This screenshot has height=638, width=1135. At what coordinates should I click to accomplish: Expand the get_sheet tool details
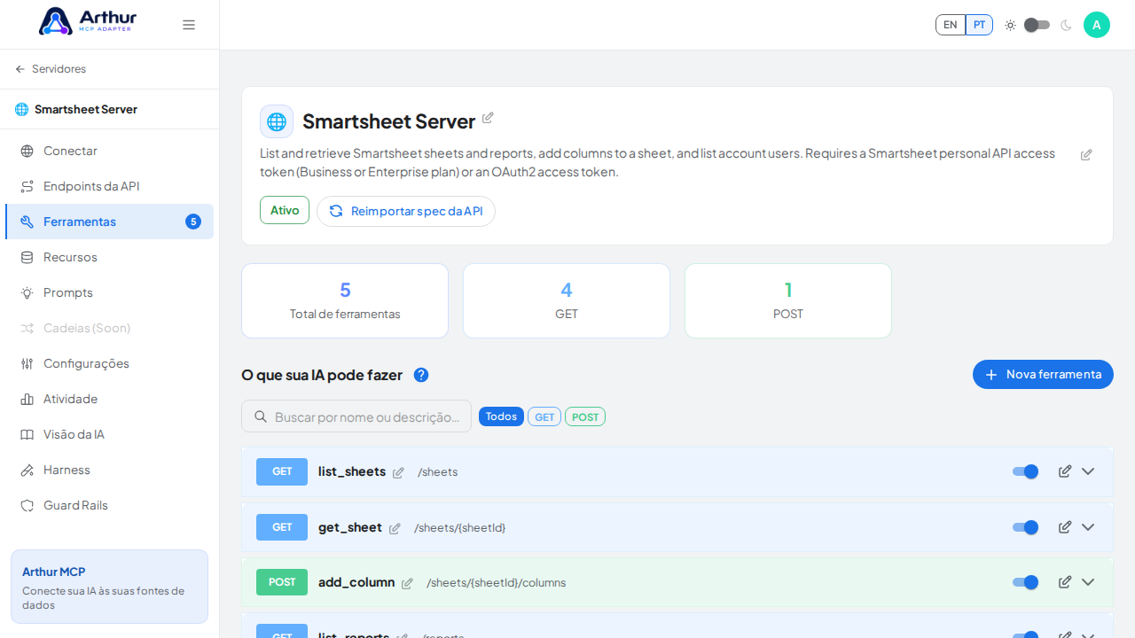[1088, 527]
